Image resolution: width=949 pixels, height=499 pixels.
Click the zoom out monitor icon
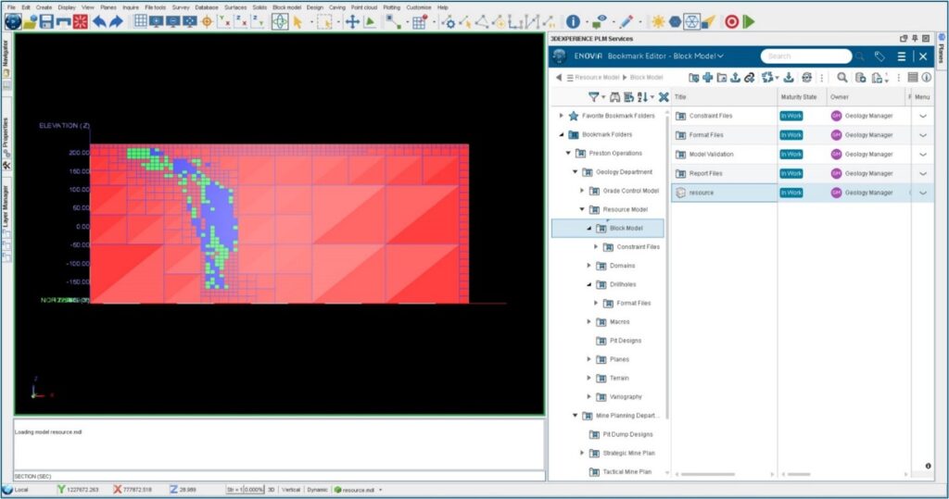(173, 22)
